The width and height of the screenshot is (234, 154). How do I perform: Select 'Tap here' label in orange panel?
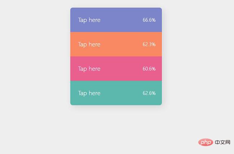point(89,45)
